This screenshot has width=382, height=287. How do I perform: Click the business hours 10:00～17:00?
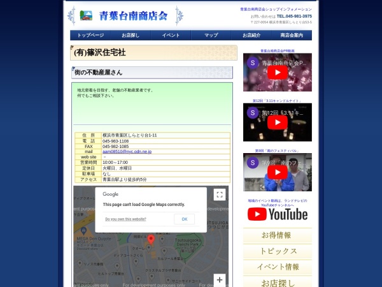(115, 162)
